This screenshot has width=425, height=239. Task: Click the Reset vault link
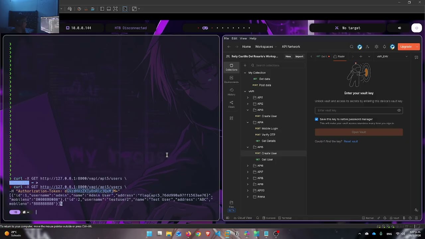351,141
